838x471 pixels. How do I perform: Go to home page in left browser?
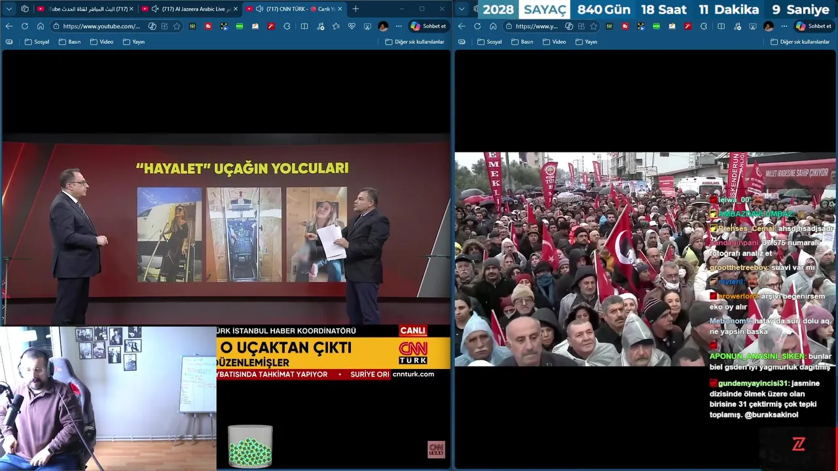[x=41, y=26]
